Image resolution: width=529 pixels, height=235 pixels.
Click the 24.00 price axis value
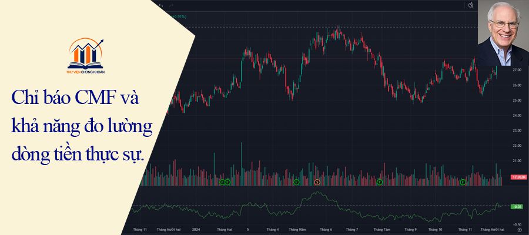click(517, 116)
